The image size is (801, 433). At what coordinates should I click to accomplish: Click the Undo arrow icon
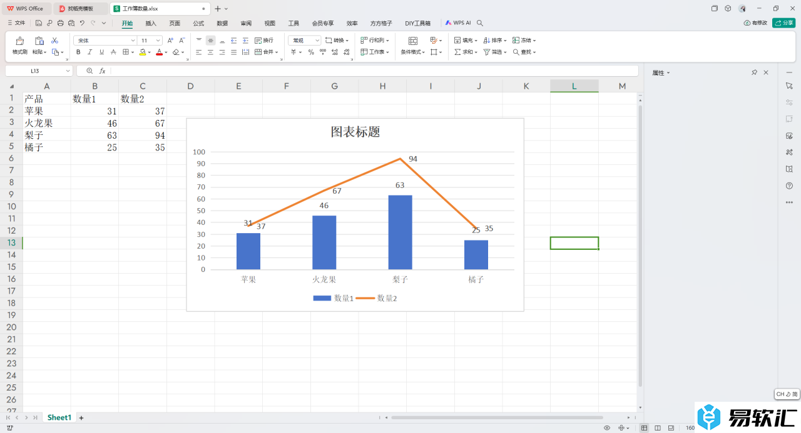coord(82,23)
